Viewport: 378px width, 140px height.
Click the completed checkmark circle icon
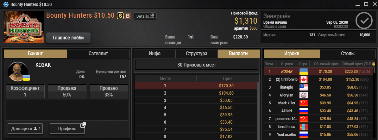364,20
